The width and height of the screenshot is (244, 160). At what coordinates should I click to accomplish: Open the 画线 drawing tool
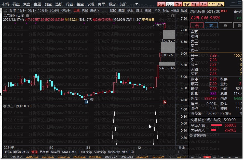[x=148, y=10]
